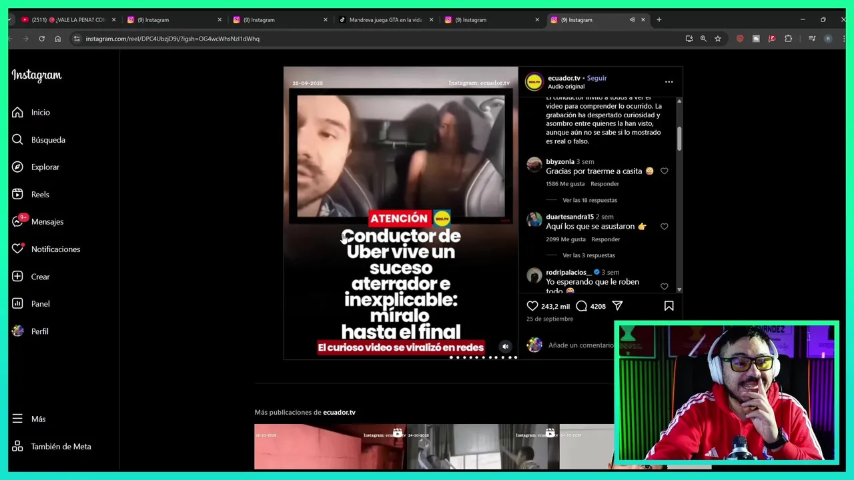The width and height of the screenshot is (854, 480).
Task: Save the reel with bookmark icon
Action: coord(669,306)
